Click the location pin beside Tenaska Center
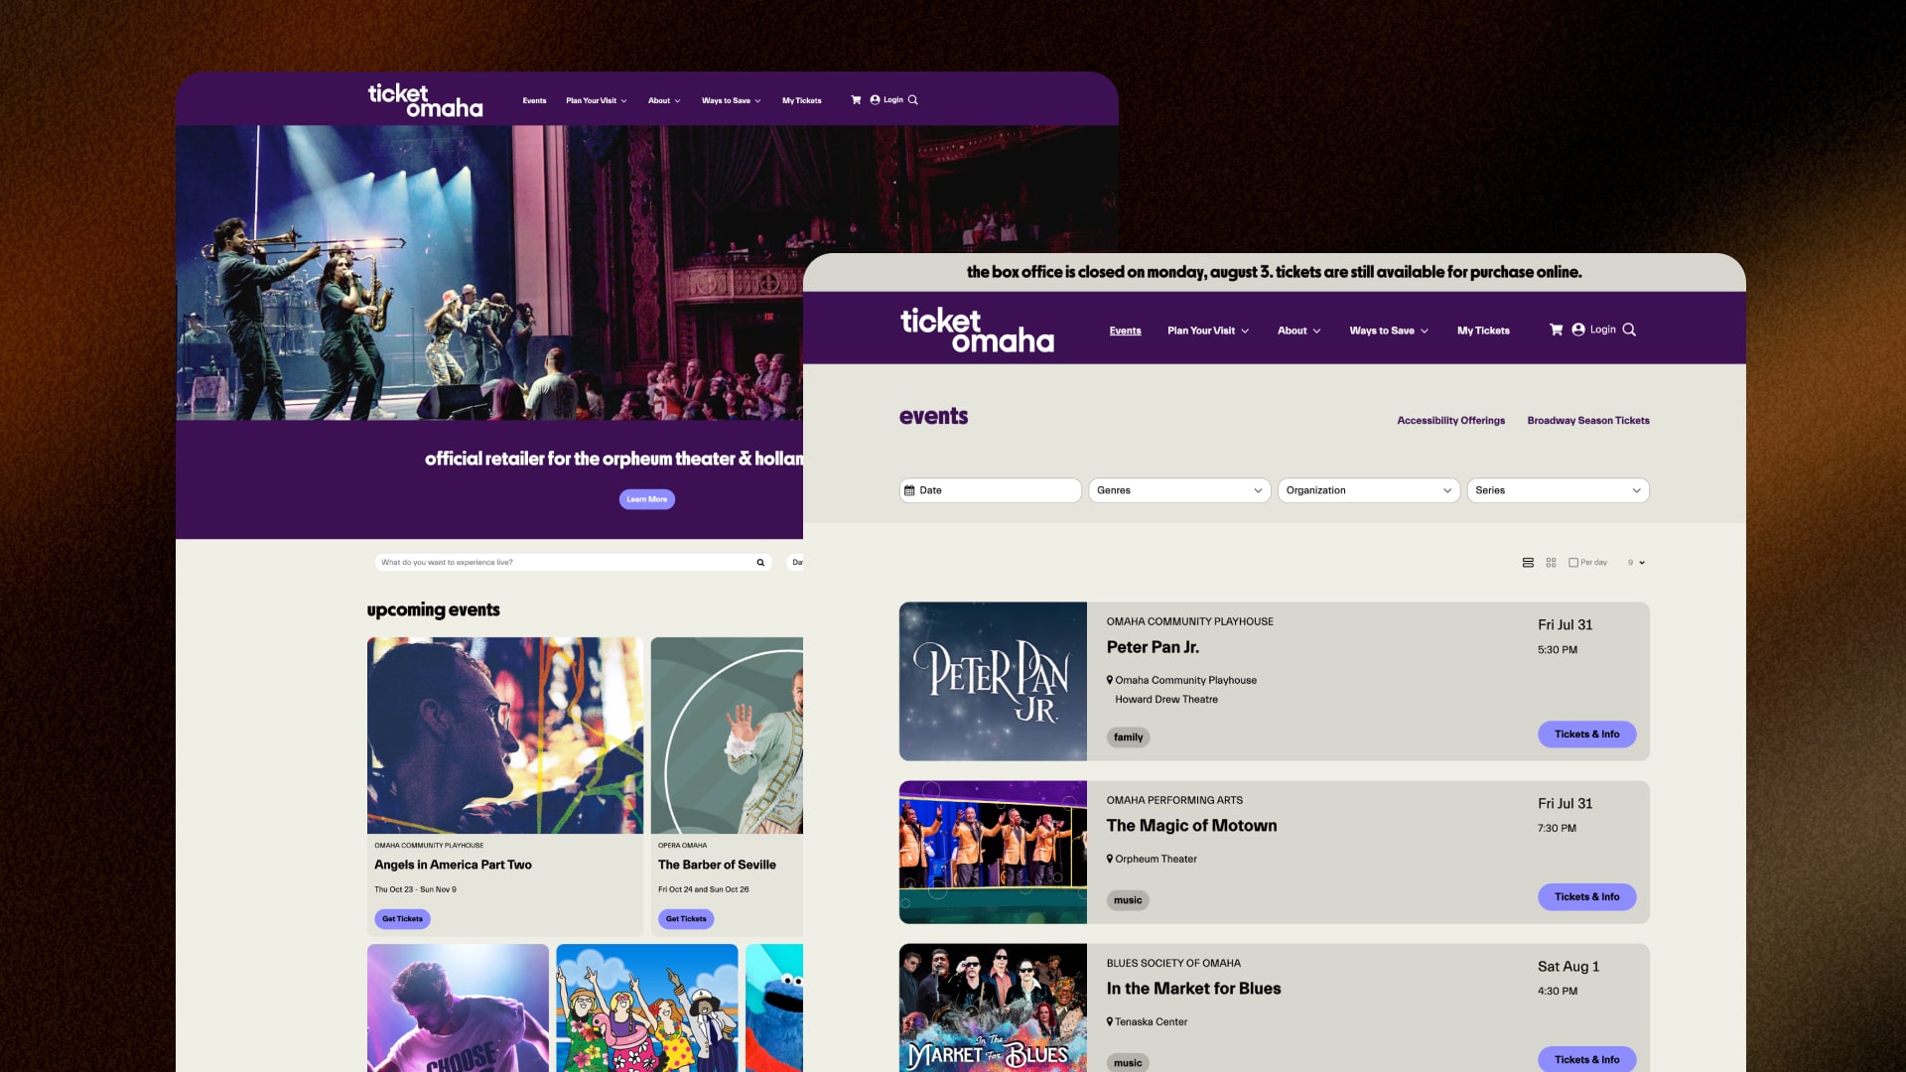This screenshot has width=1906, height=1072. coord(1110,1021)
